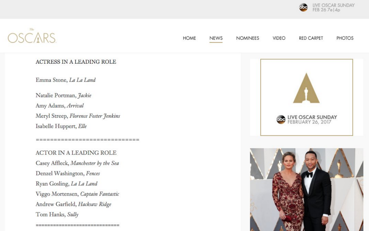Open the red carpet couple photo
The width and height of the screenshot is (369, 231).
coord(306,189)
